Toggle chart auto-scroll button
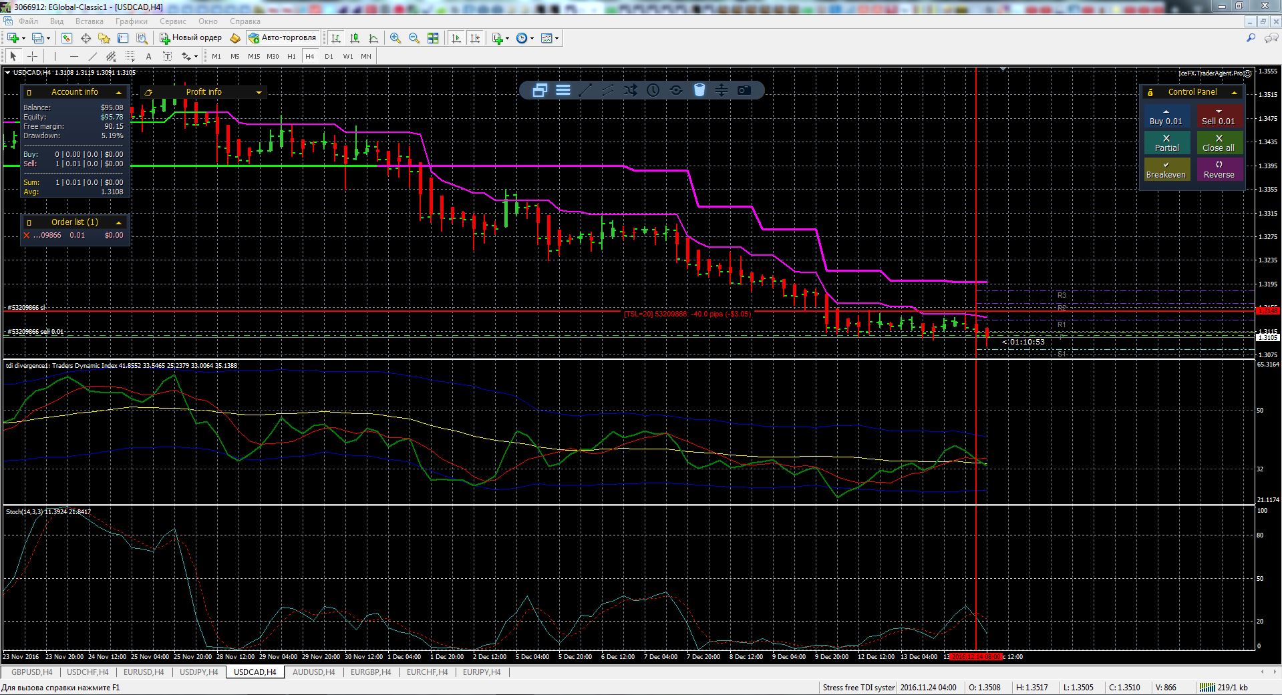 [456, 38]
